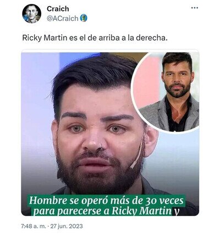Open the @ACraich handle link
This screenshot has height=234, width=220.
63,18
